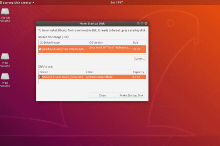Select the upper New Volume desktop drive icon

(x=5, y=57)
